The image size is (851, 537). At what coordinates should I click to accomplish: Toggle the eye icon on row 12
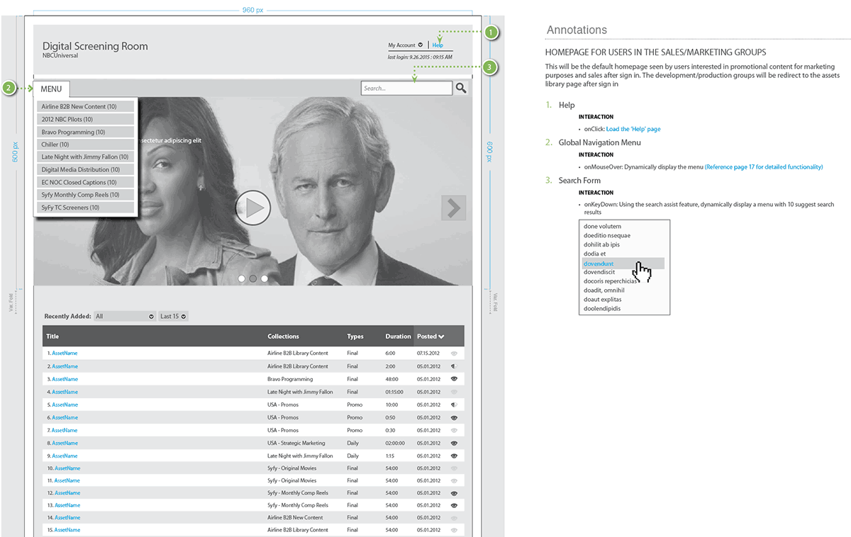click(x=454, y=493)
